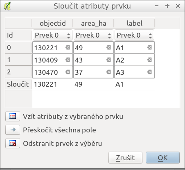The image size is (185, 170).
Task: Click the take attributes from selected feature icon
Action: pos(13,116)
